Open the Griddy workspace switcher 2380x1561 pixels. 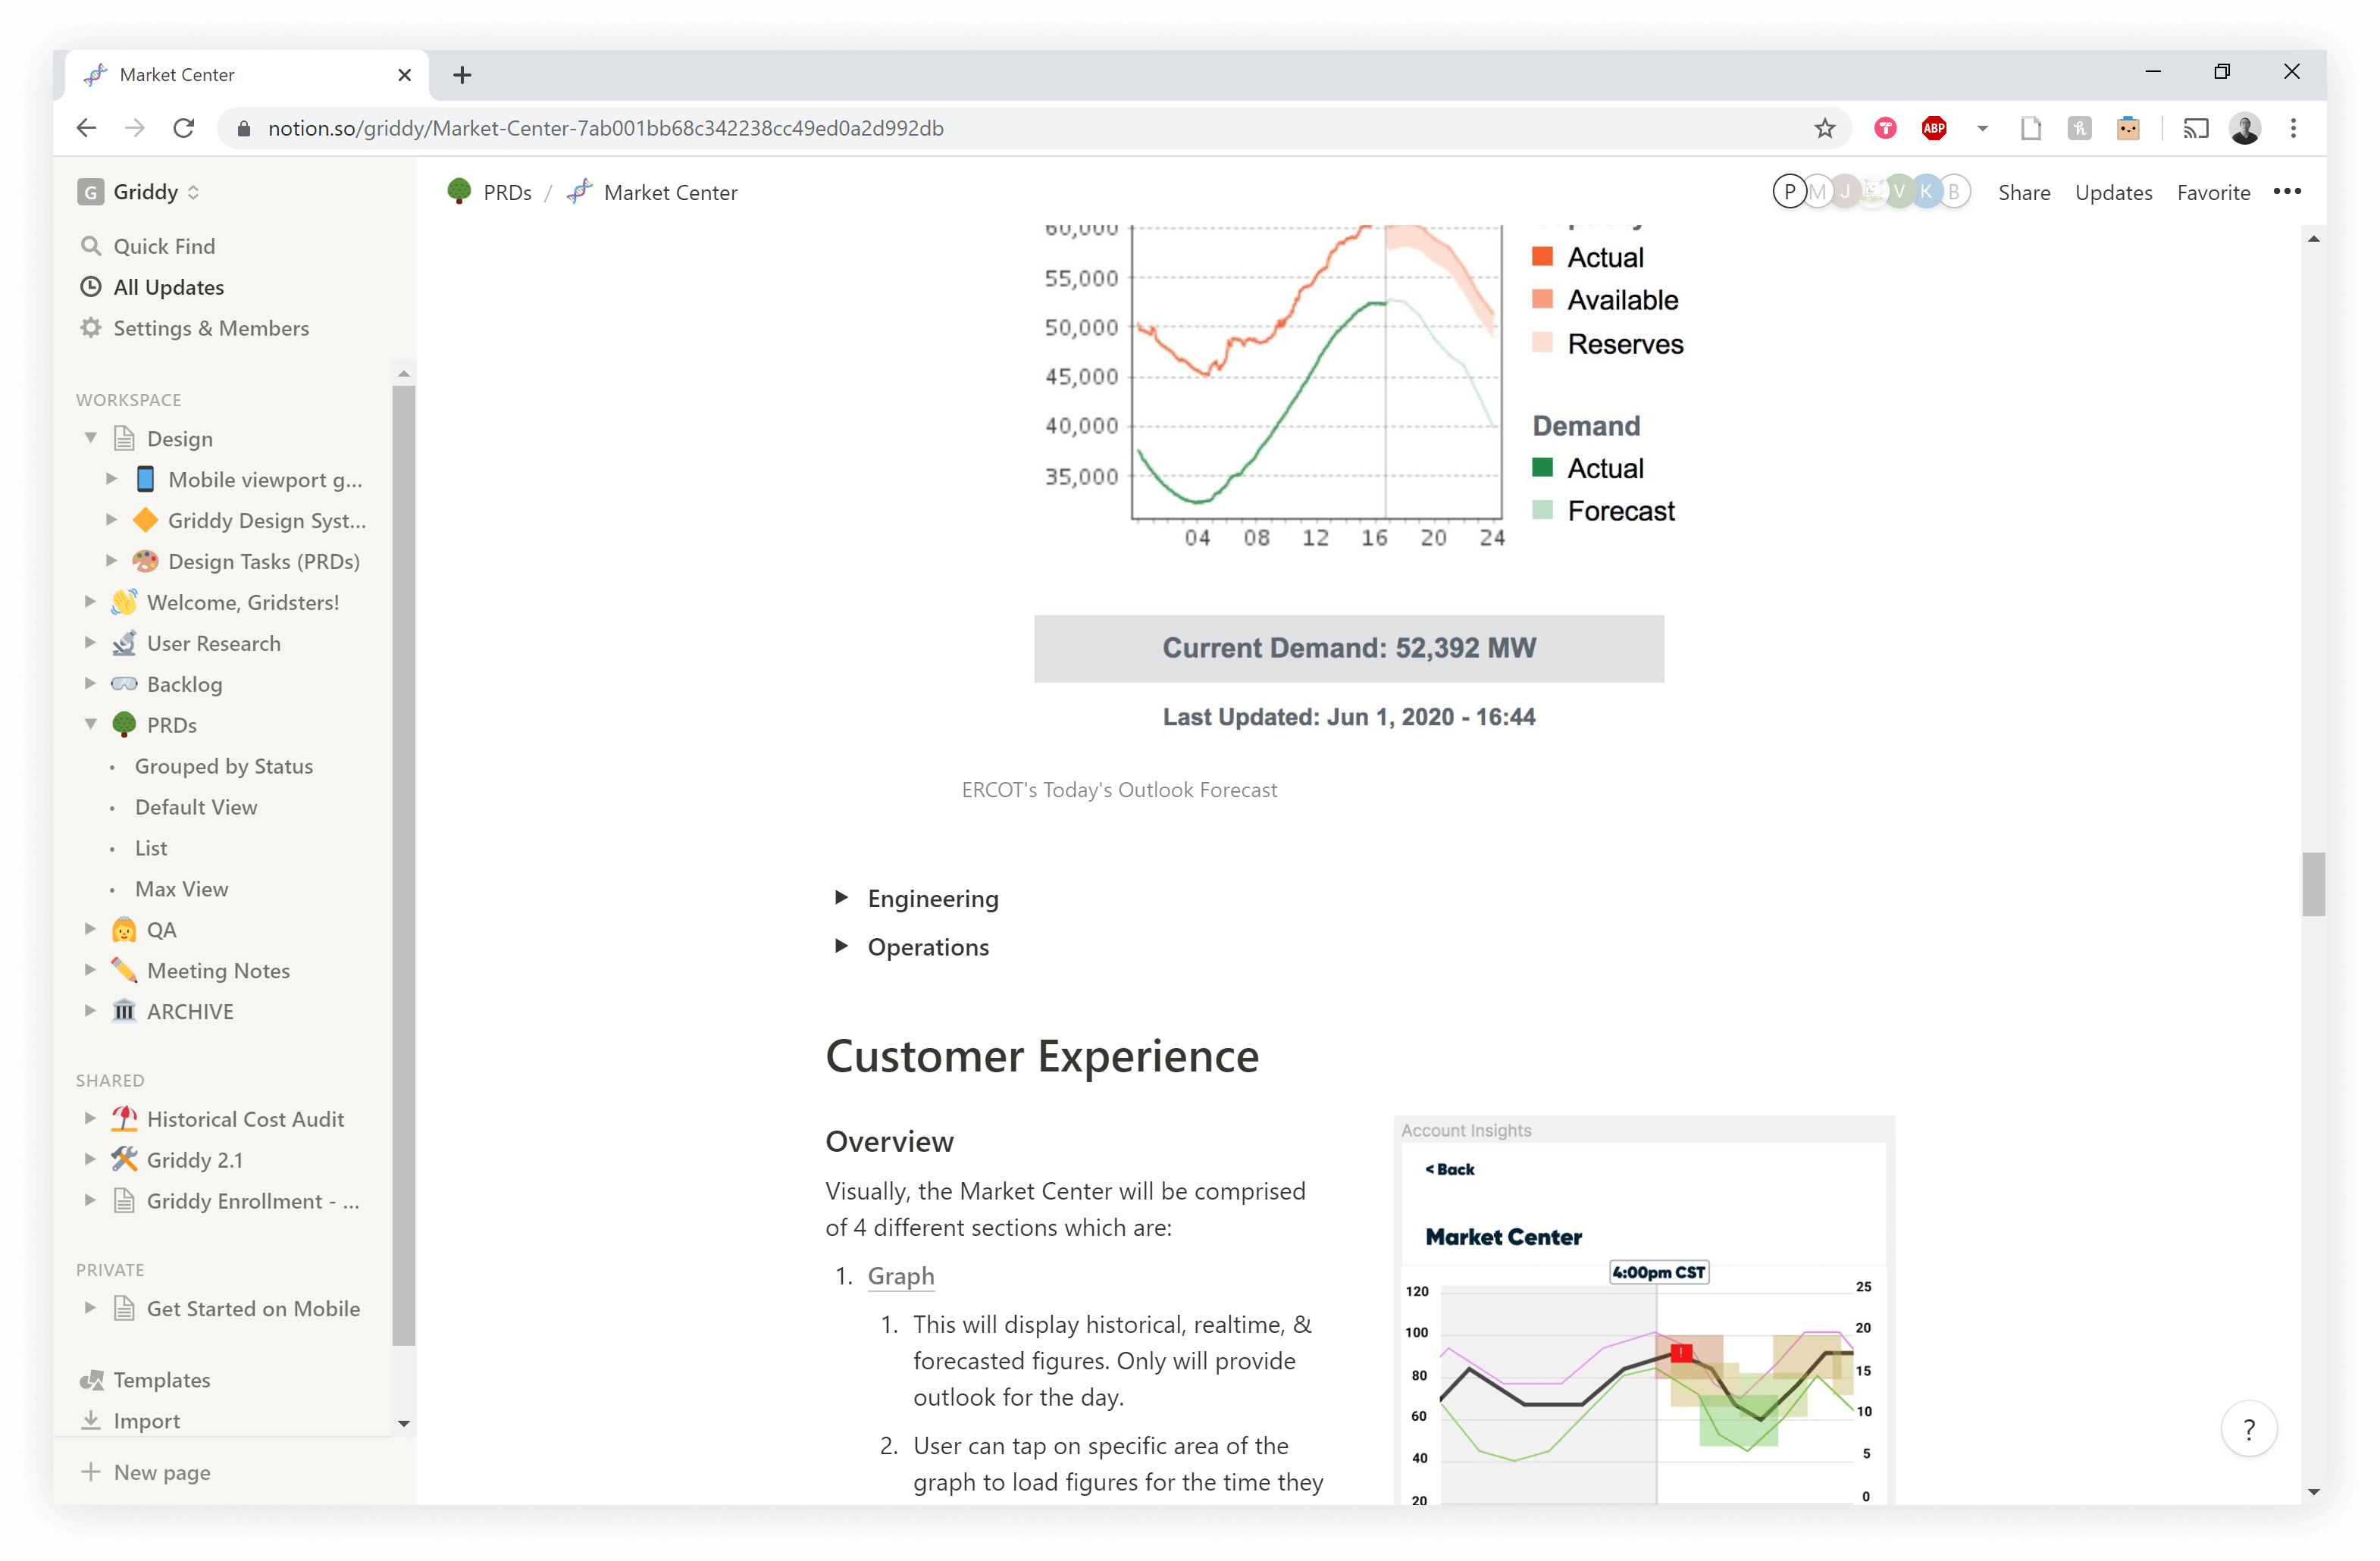140,192
